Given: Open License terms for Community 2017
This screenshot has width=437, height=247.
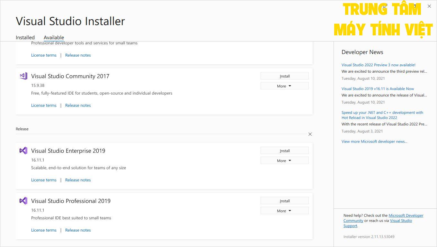Looking at the screenshot, I should pyautogui.click(x=44, y=105).
